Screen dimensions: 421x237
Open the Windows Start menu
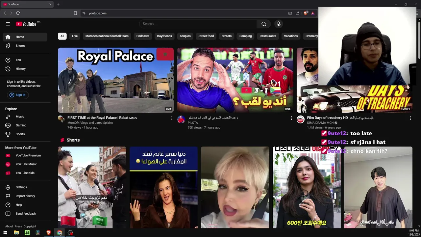point(5,233)
